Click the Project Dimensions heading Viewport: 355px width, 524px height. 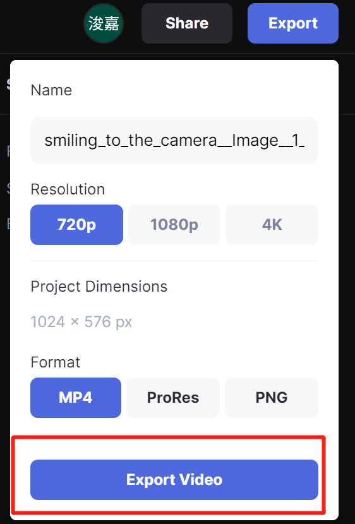point(99,287)
